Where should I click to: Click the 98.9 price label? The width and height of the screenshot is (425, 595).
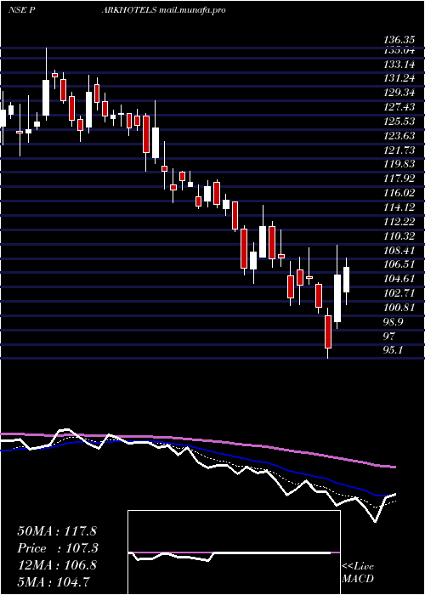click(x=394, y=322)
